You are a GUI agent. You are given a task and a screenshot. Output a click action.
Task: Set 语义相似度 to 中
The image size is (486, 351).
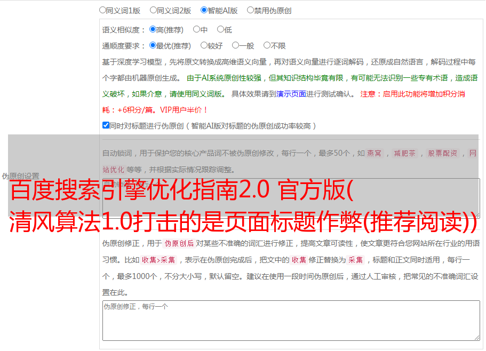pos(196,29)
